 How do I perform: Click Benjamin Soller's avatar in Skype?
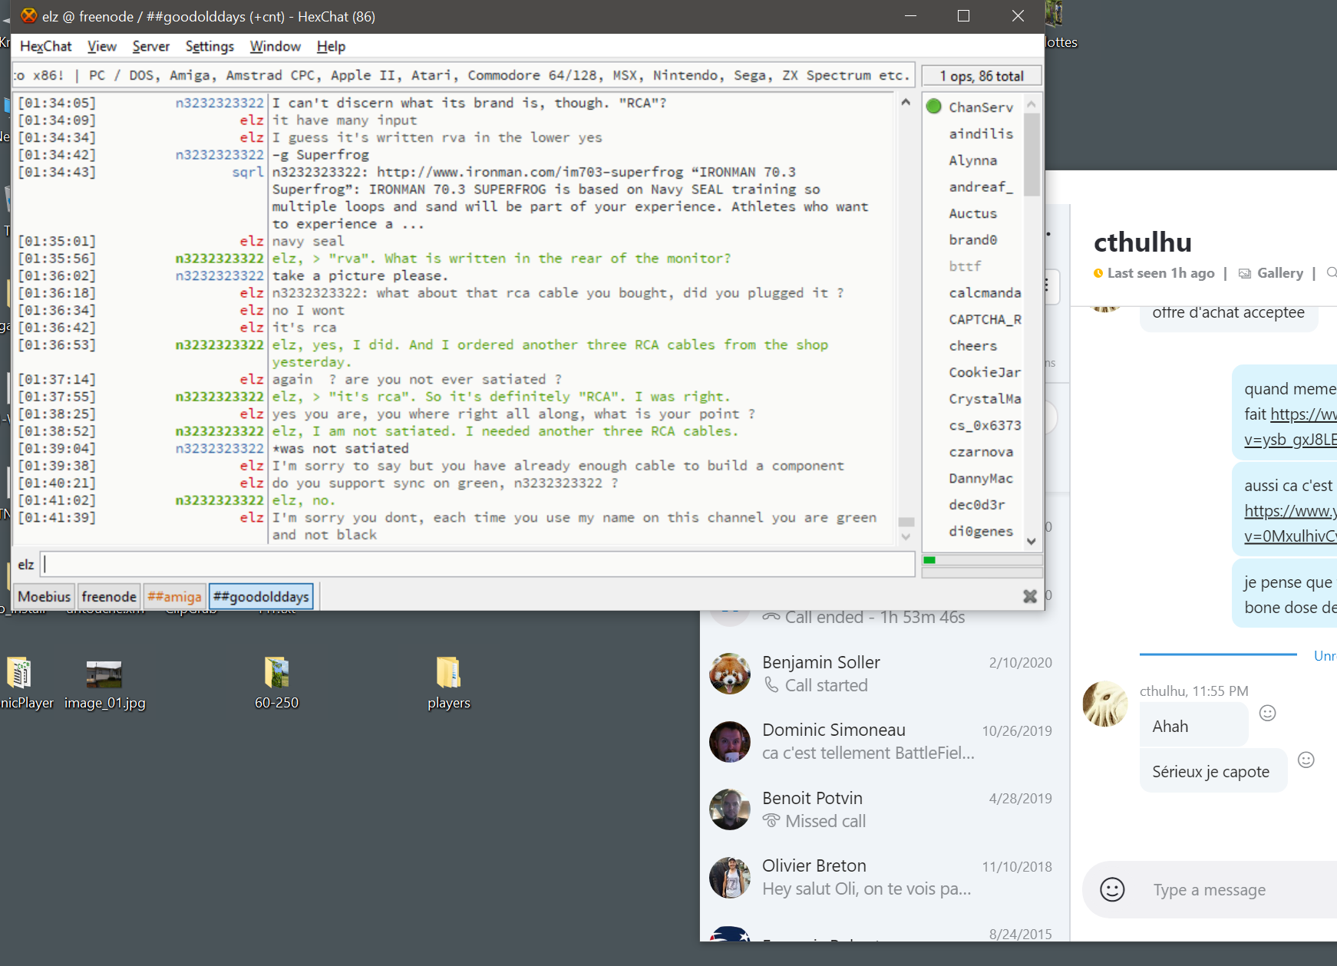[729, 674]
